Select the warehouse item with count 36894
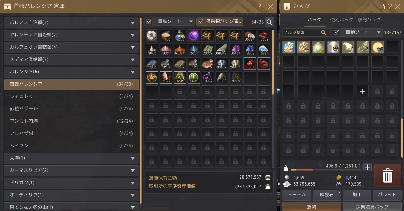Viewport: 404px width, 211px height. click(250, 36)
